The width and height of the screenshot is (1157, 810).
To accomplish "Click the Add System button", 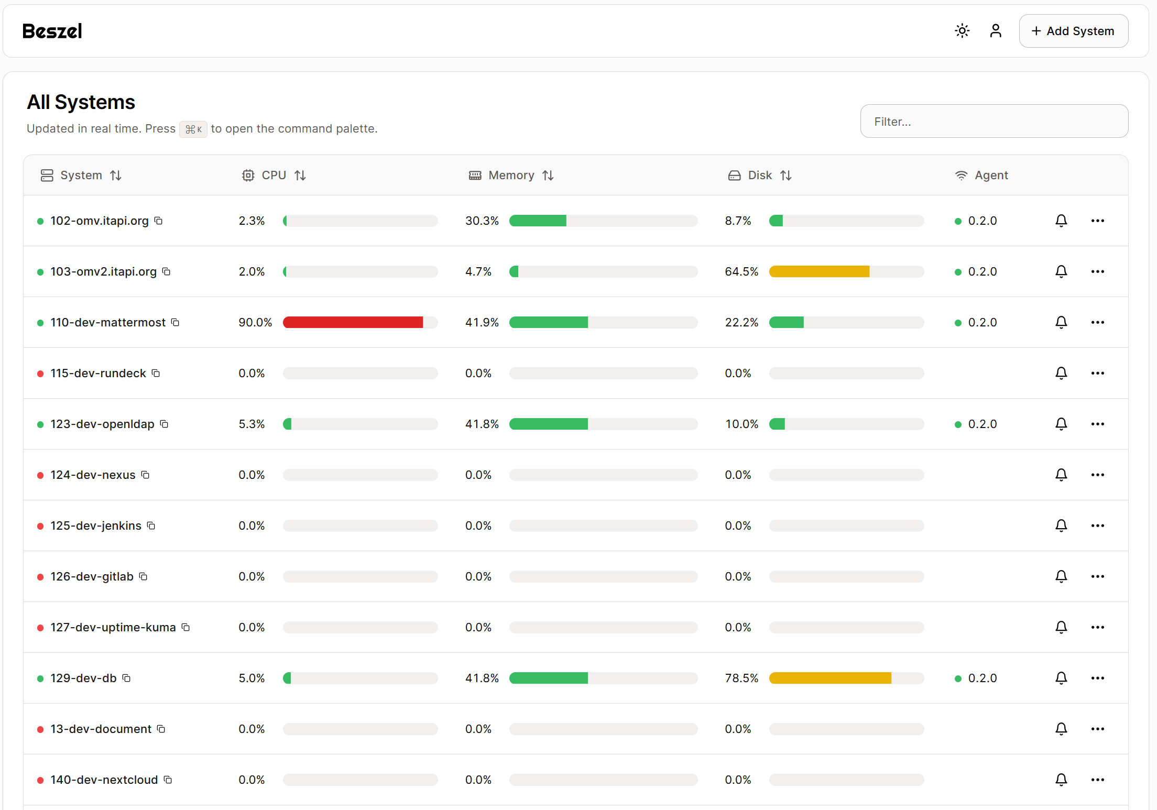I will tap(1073, 31).
